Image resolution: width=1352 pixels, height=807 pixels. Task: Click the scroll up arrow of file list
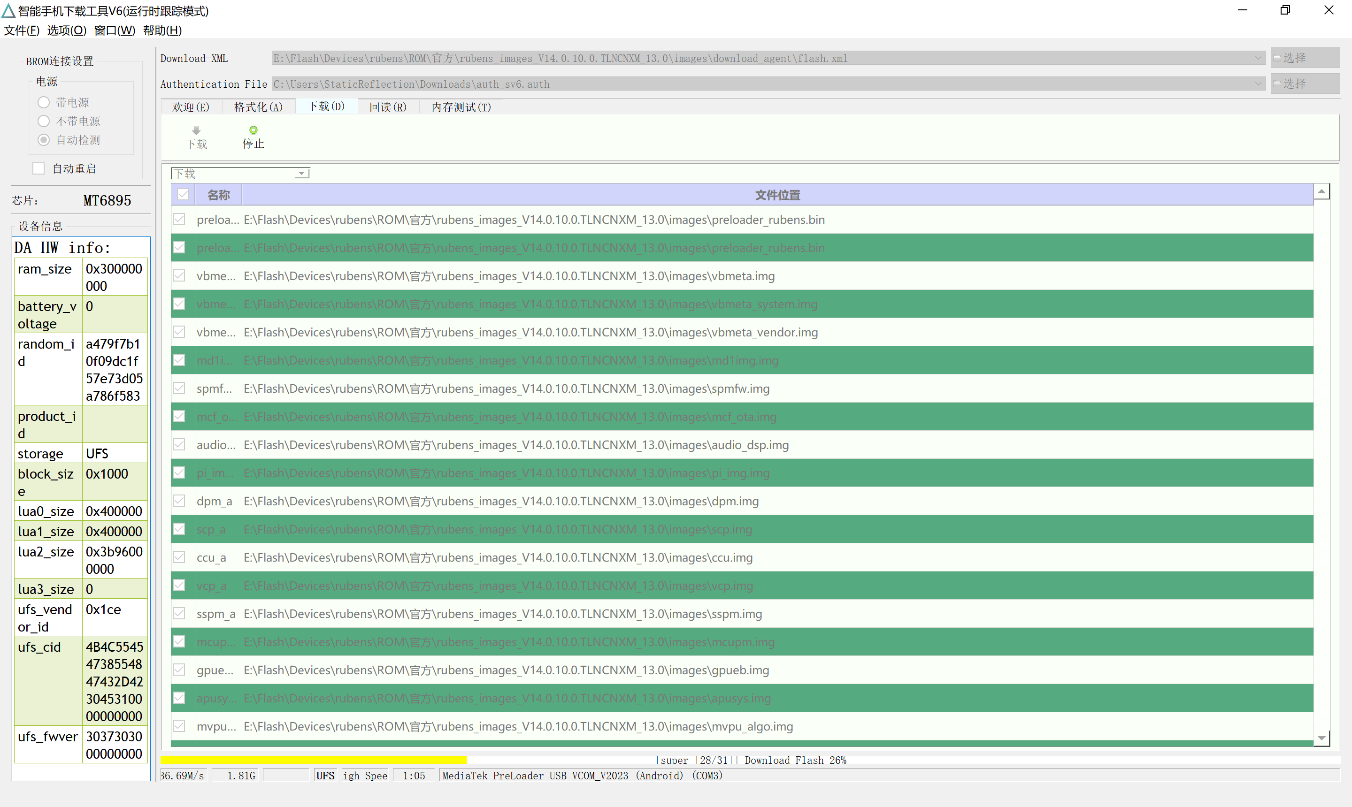point(1321,191)
